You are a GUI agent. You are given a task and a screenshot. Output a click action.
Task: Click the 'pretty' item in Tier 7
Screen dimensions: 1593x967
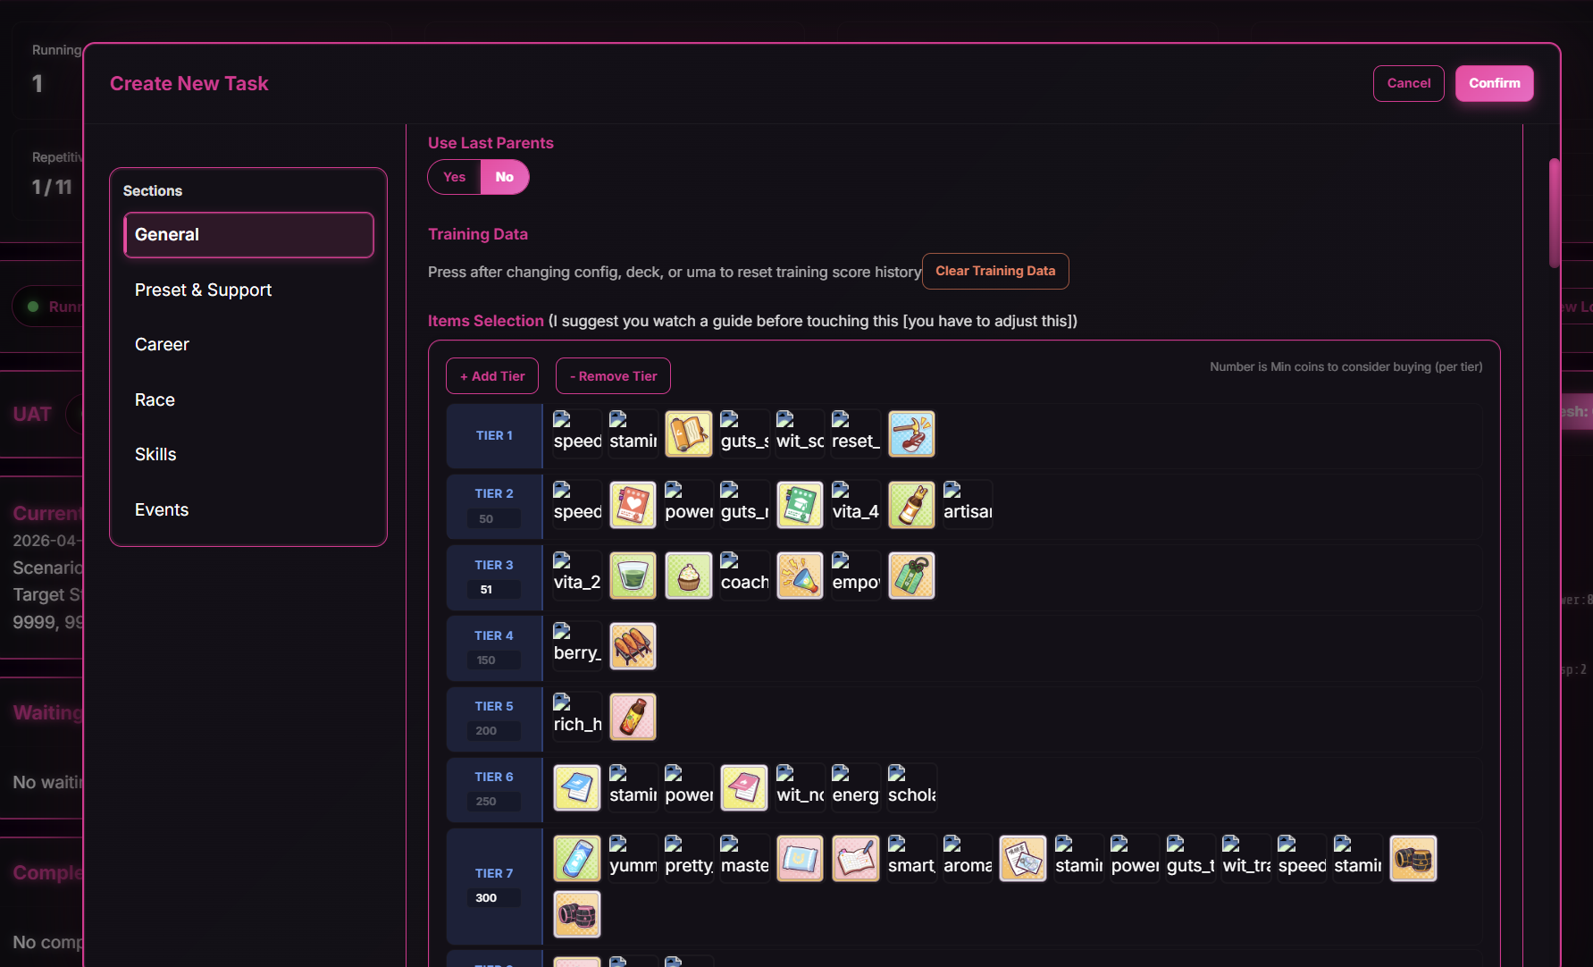click(689, 859)
